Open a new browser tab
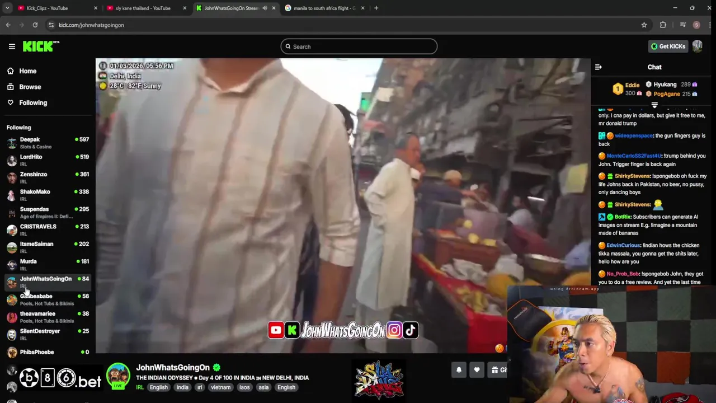716x403 pixels. pyautogui.click(x=376, y=8)
